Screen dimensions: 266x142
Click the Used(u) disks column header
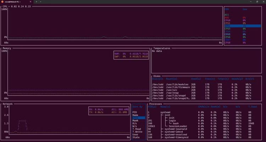[196, 79]
